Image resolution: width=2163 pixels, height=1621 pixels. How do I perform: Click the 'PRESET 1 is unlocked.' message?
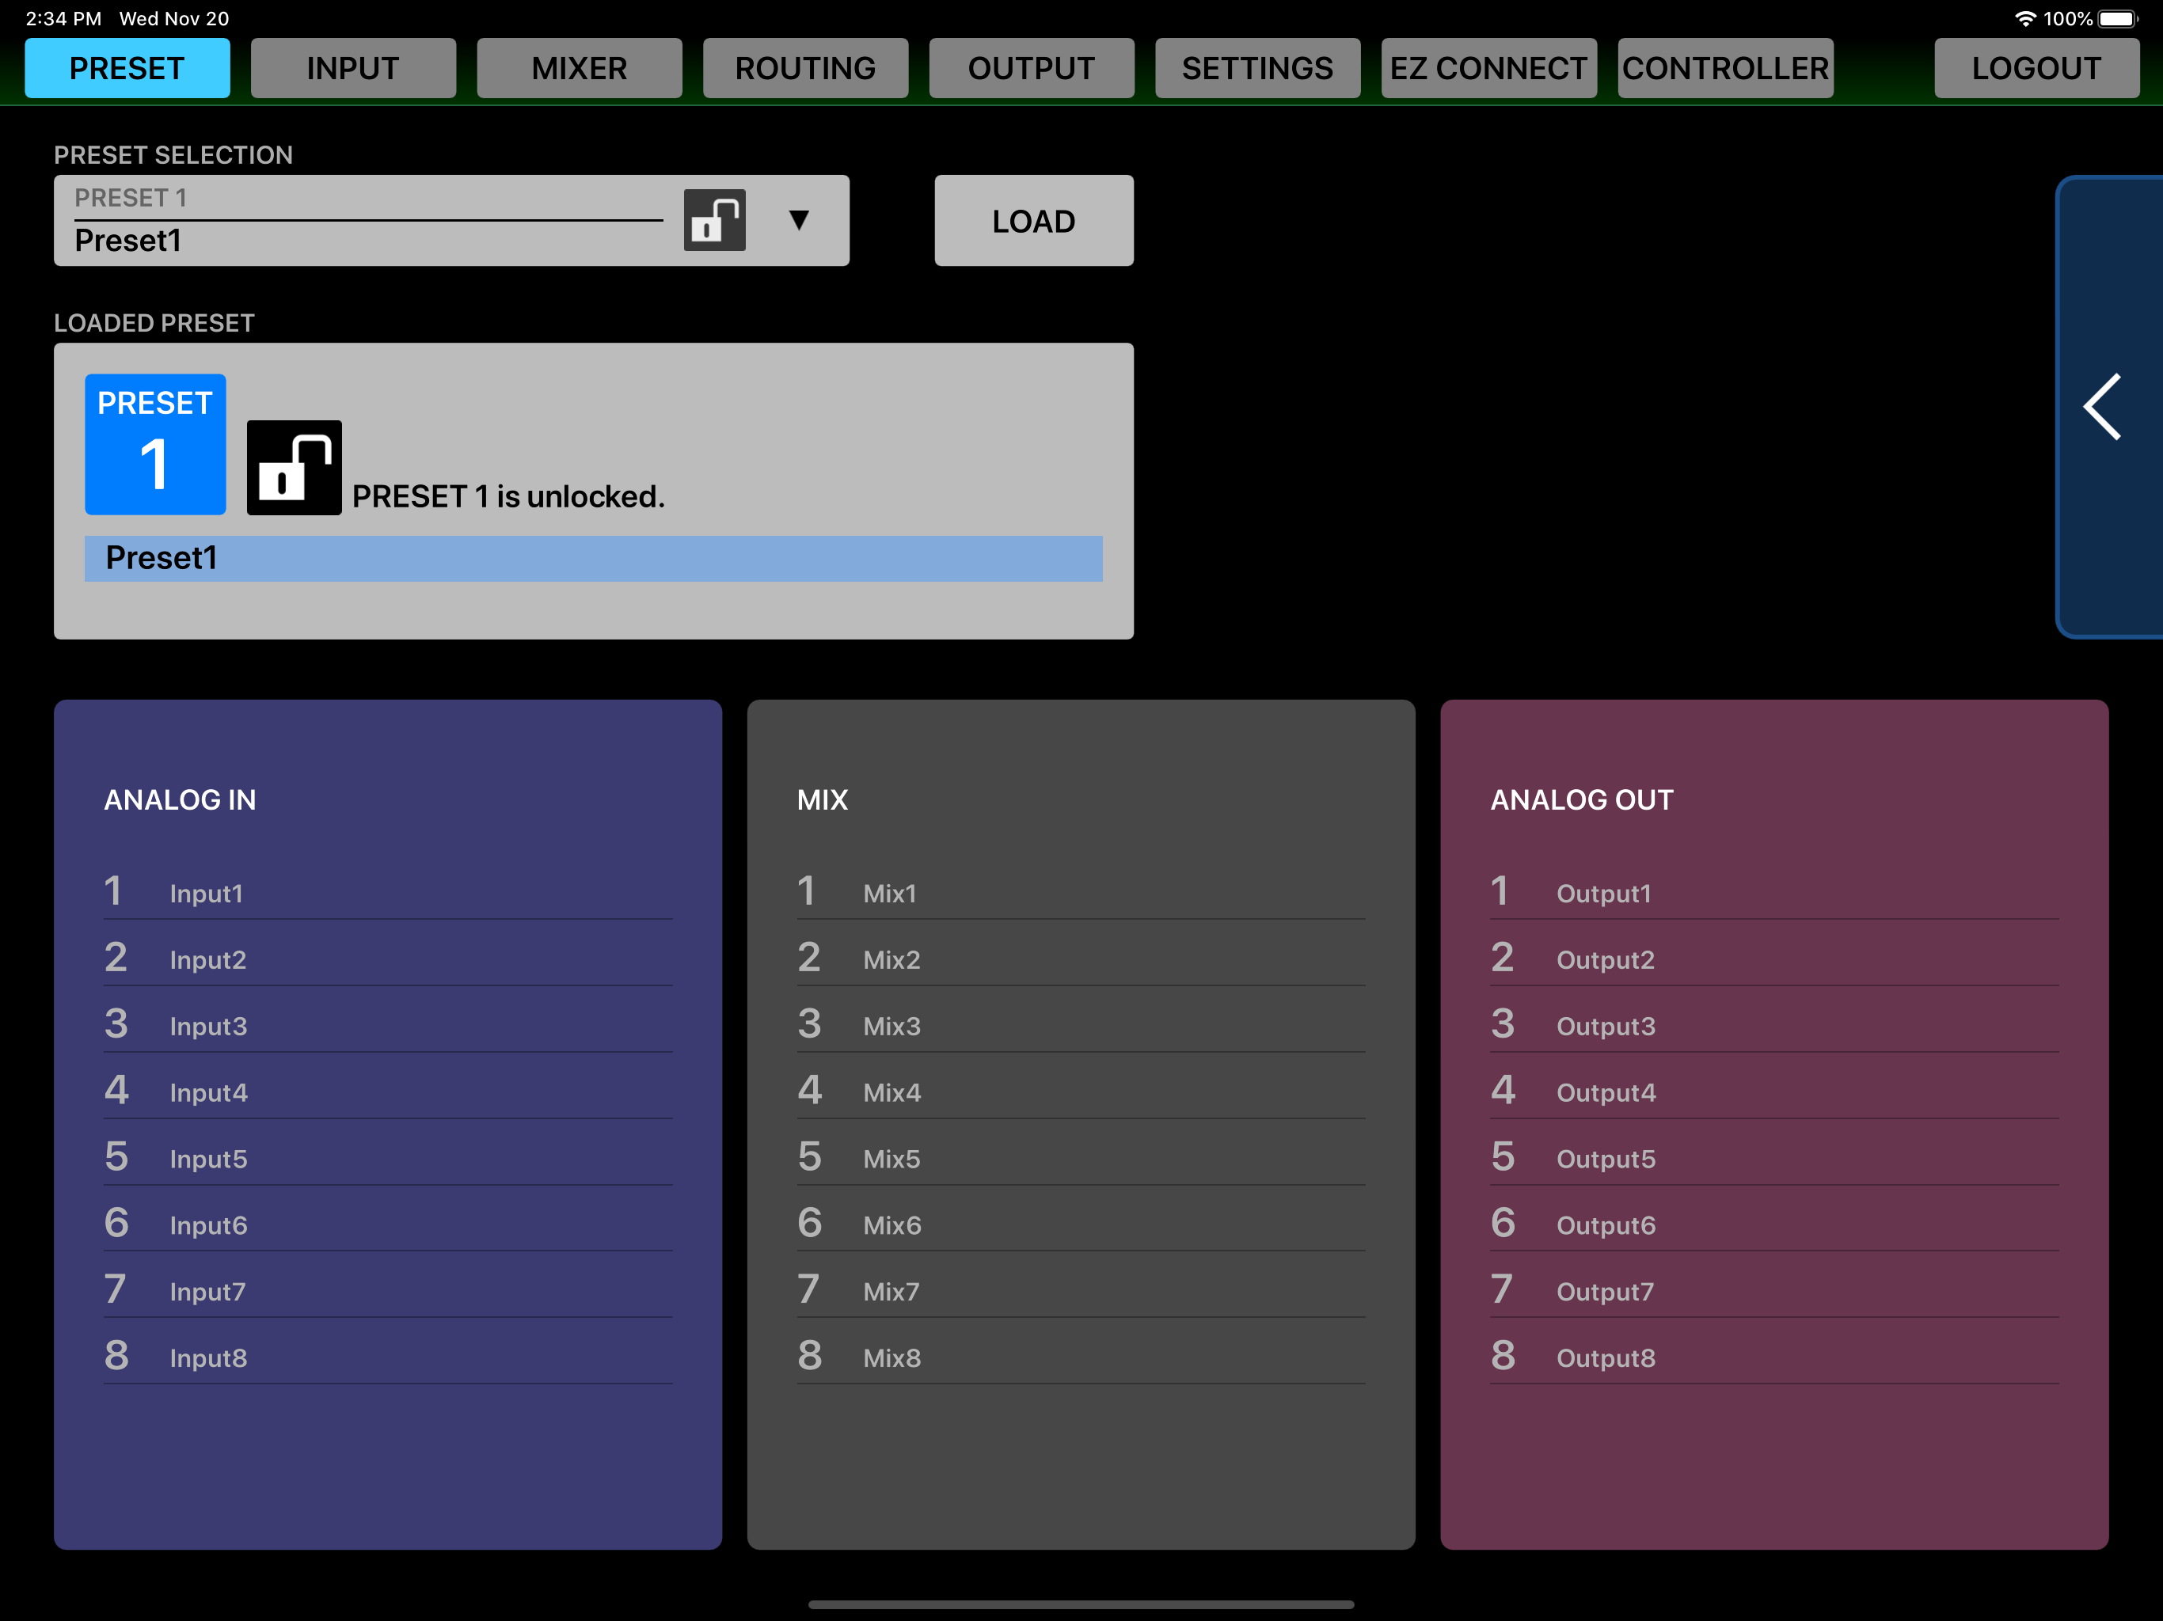508,496
